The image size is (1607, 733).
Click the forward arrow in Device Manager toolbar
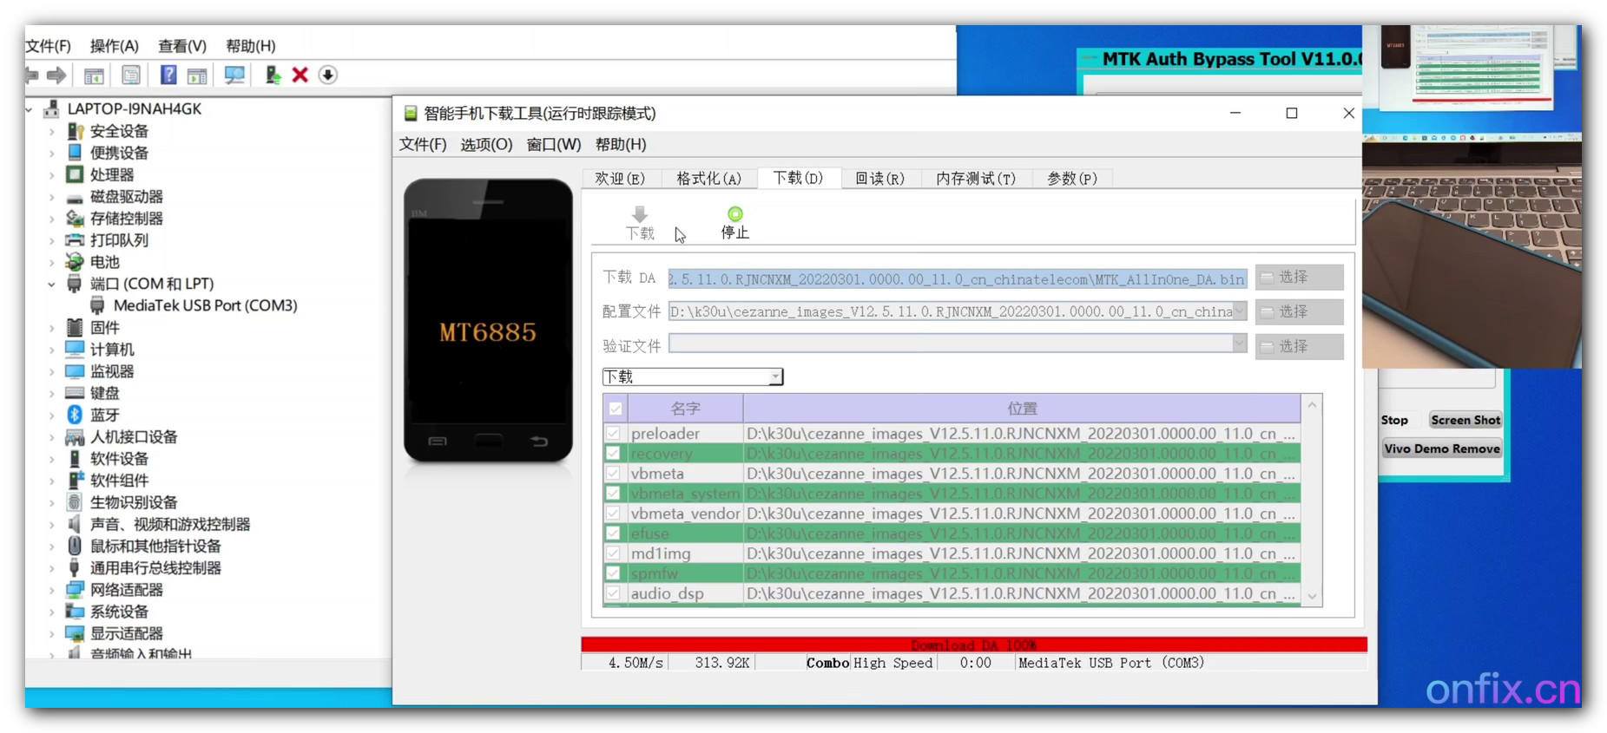click(56, 75)
